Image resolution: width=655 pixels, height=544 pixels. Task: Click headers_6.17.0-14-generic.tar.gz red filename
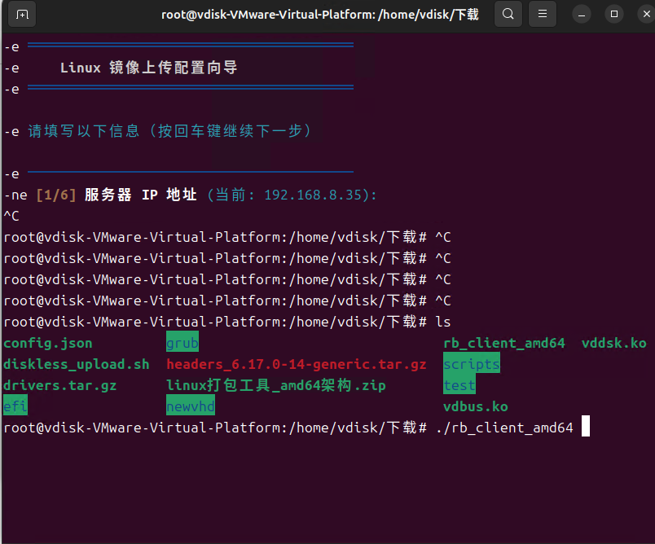point(297,364)
